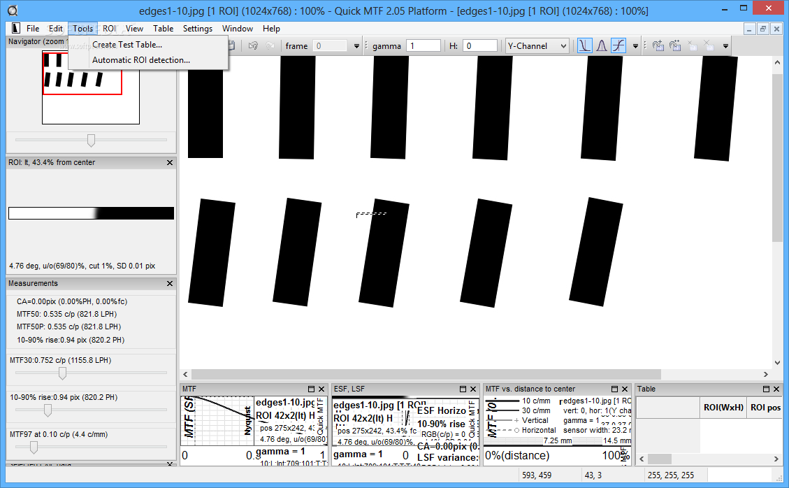
Task: Click the CA=0.00pix measurement line
Action: coord(72,301)
